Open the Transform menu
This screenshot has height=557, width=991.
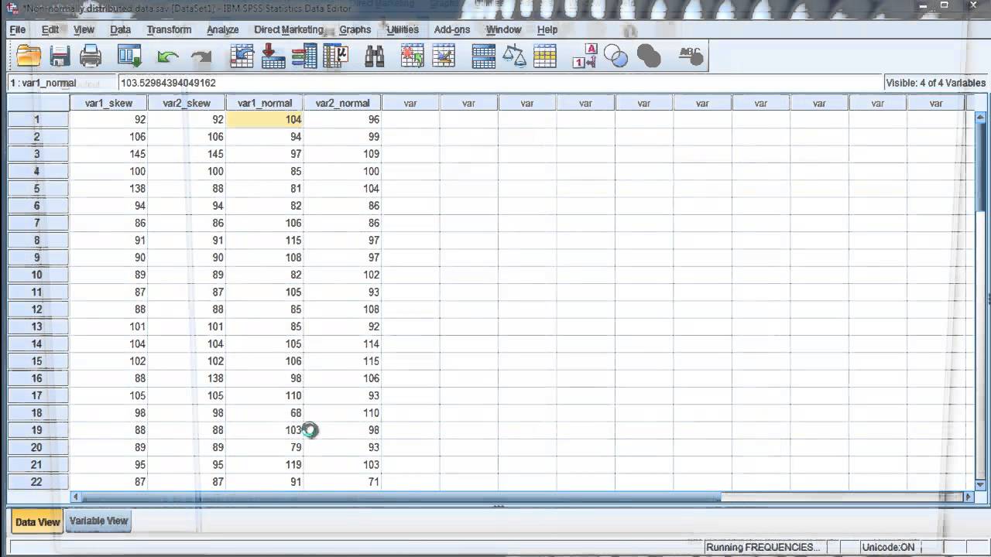169,29
